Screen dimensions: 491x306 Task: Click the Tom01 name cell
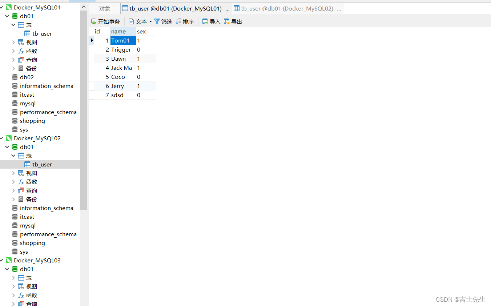(x=123, y=40)
